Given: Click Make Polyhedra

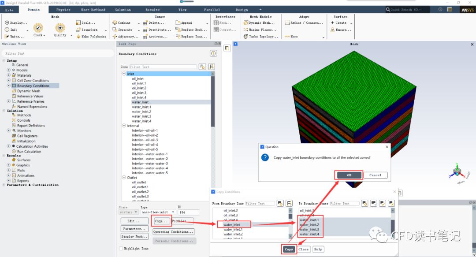Looking at the screenshot, I should point(91,37).
